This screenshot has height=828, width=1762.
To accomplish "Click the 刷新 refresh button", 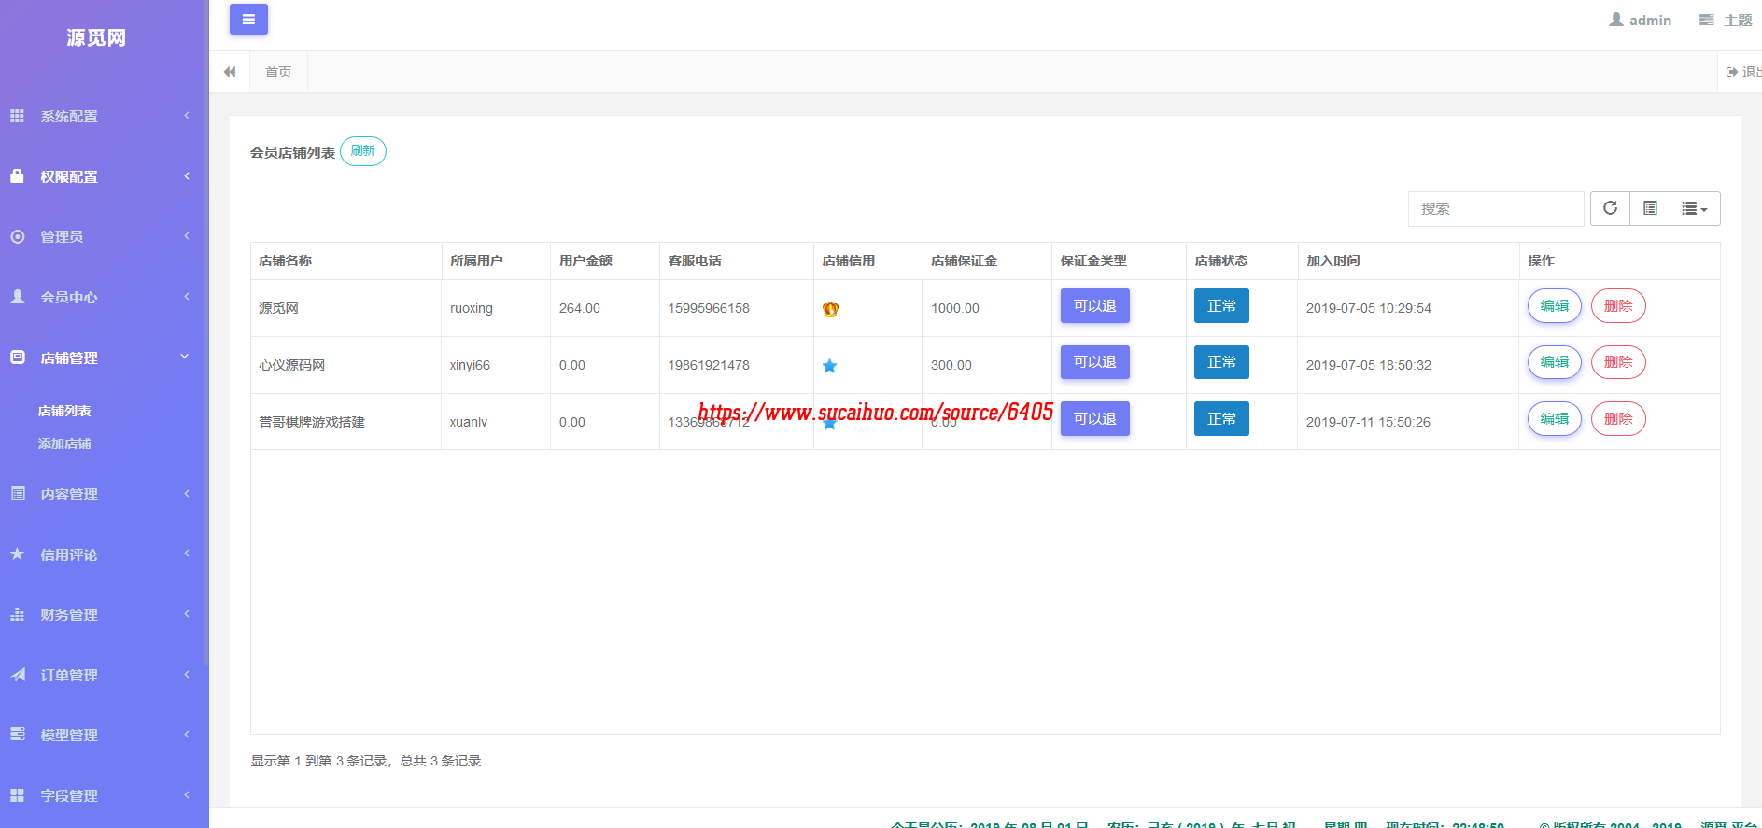I will tap(363, 150).
